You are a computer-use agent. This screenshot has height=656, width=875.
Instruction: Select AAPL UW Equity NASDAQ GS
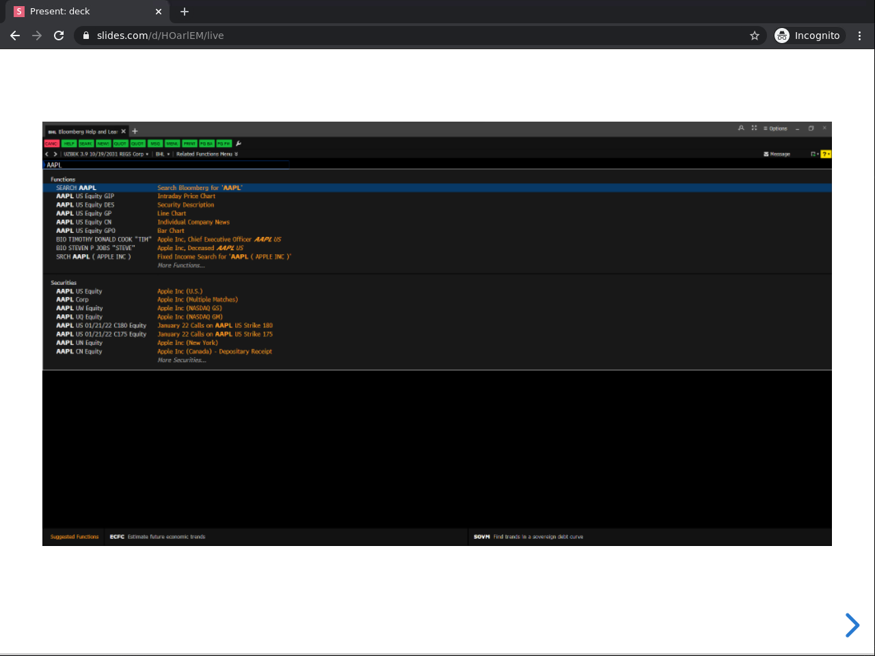(x=437, y=308)
